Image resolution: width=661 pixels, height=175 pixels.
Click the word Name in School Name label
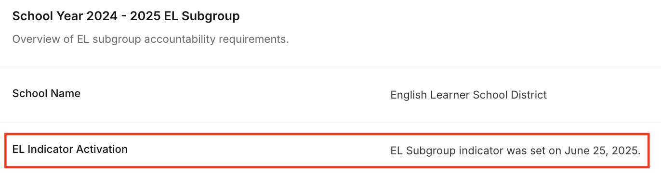click(x=67, y=93)
